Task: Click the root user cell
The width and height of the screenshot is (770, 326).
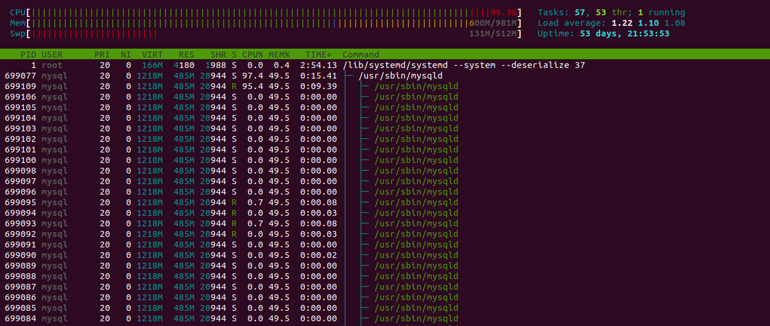Action: [52, 65]
